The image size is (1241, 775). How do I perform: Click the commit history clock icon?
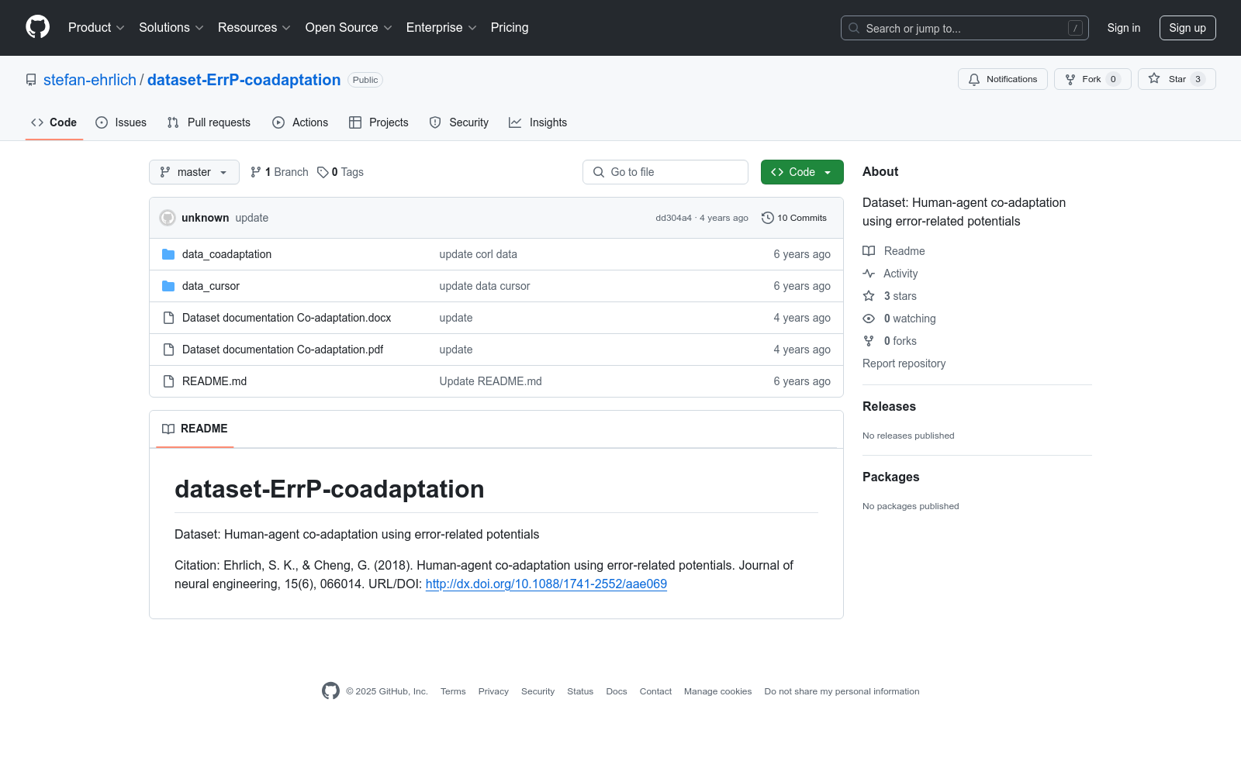pos(768,218)
